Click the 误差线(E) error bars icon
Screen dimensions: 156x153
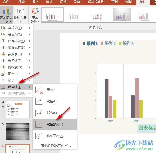3,61
